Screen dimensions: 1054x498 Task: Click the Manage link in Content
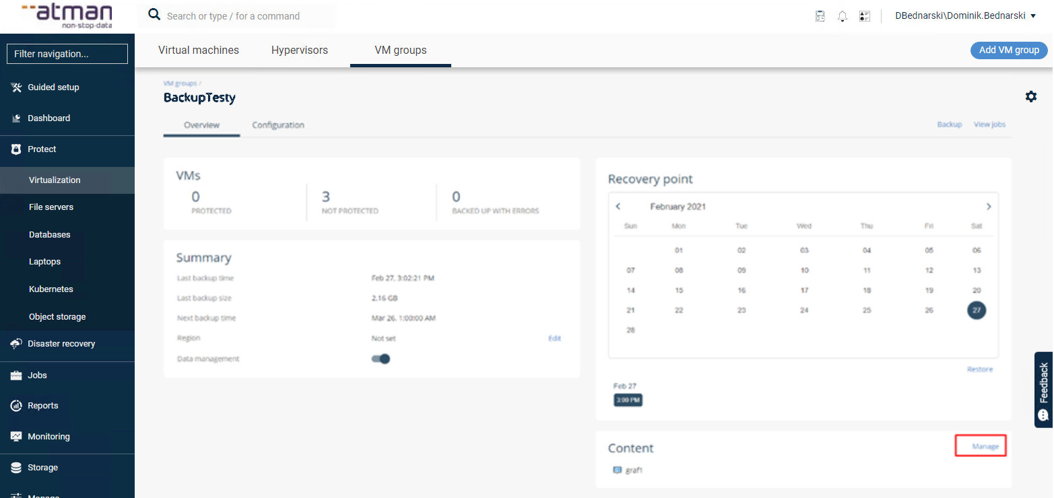(985, 447)
